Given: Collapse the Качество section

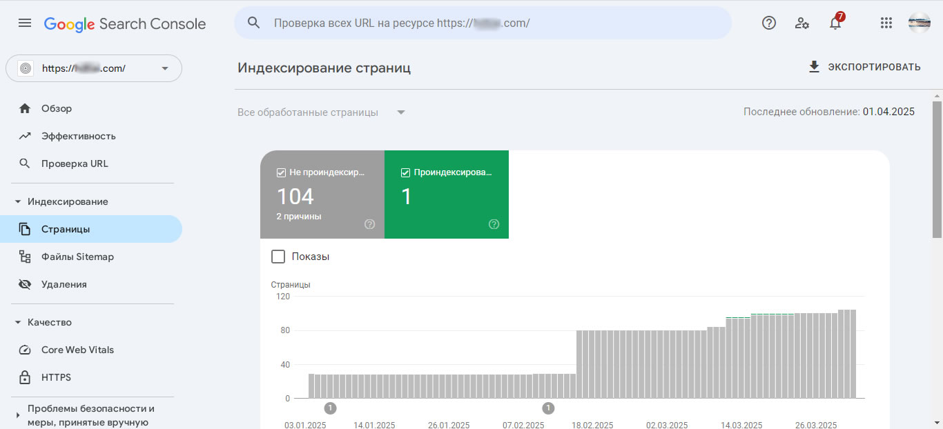Looking at the screenshot, I should click(19, 322).
